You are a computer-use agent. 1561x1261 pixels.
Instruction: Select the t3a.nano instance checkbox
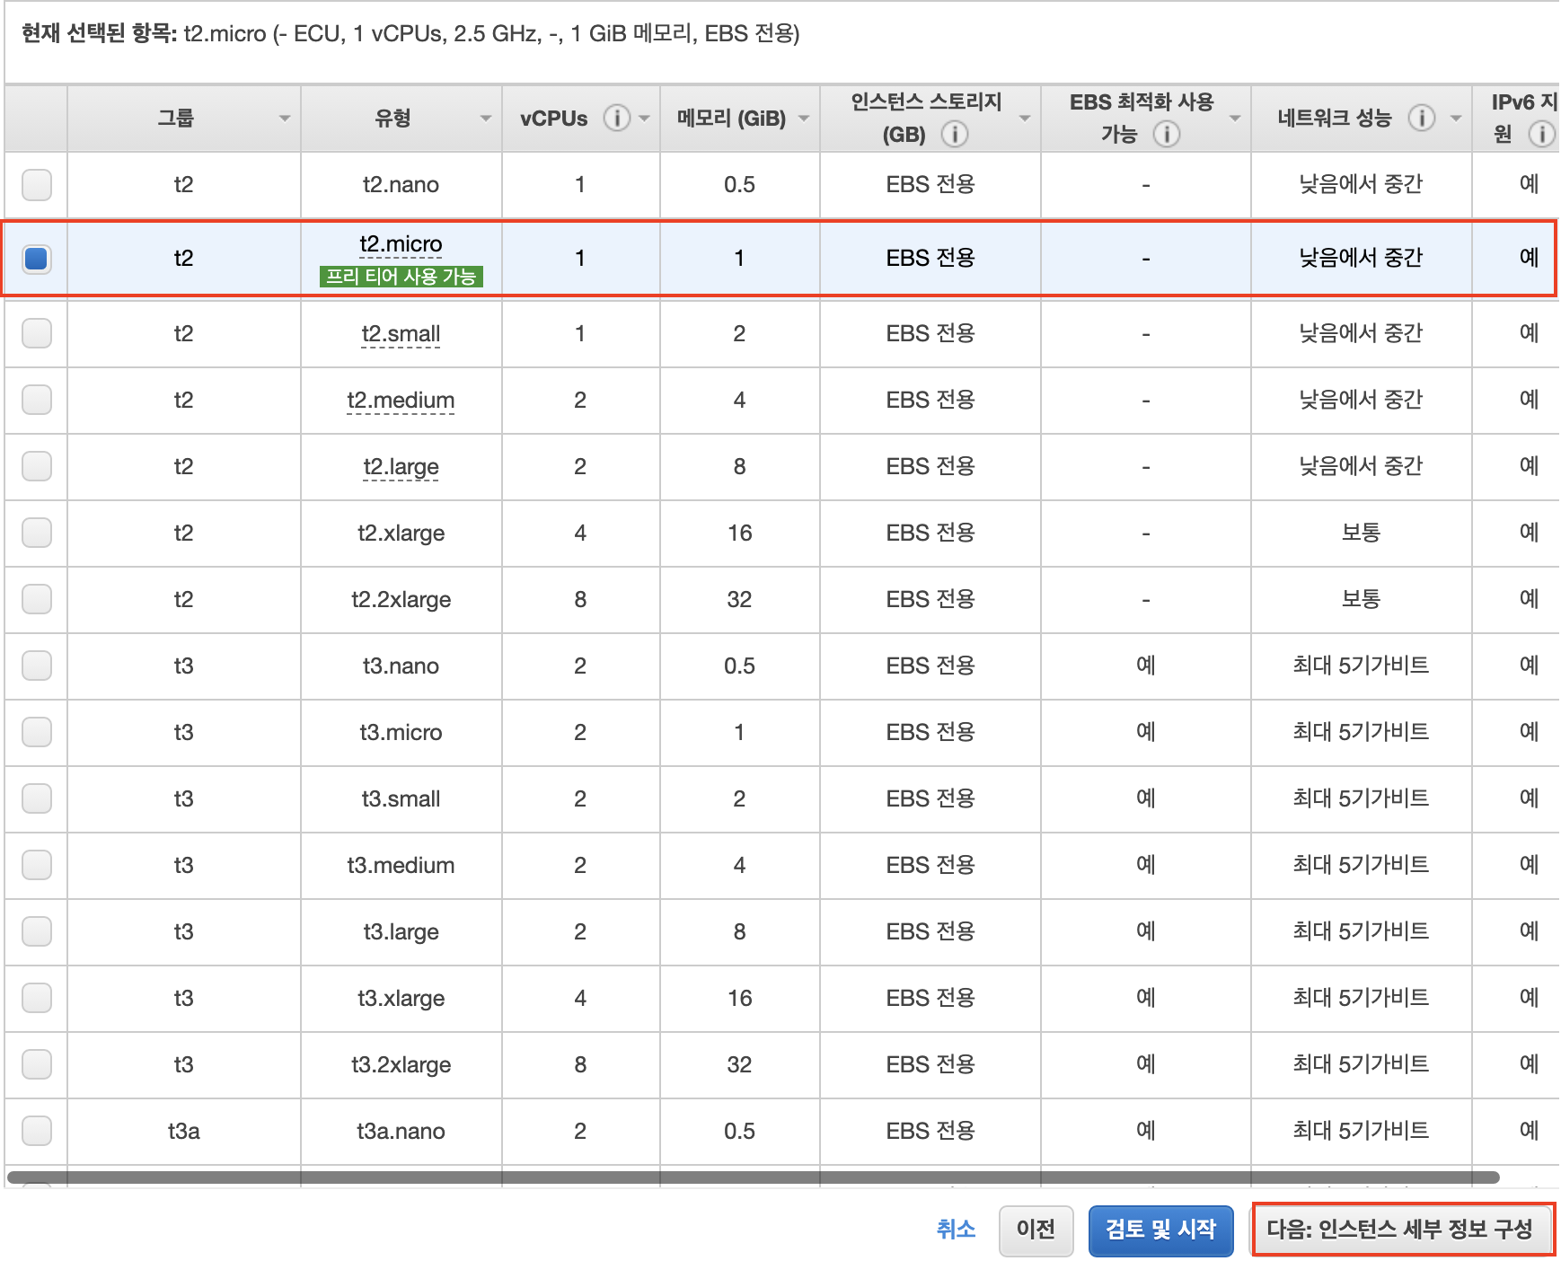click(x=37, y=1131)
